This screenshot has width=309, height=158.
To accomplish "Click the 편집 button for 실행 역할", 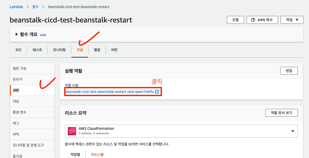I will [x=289, y=71].
